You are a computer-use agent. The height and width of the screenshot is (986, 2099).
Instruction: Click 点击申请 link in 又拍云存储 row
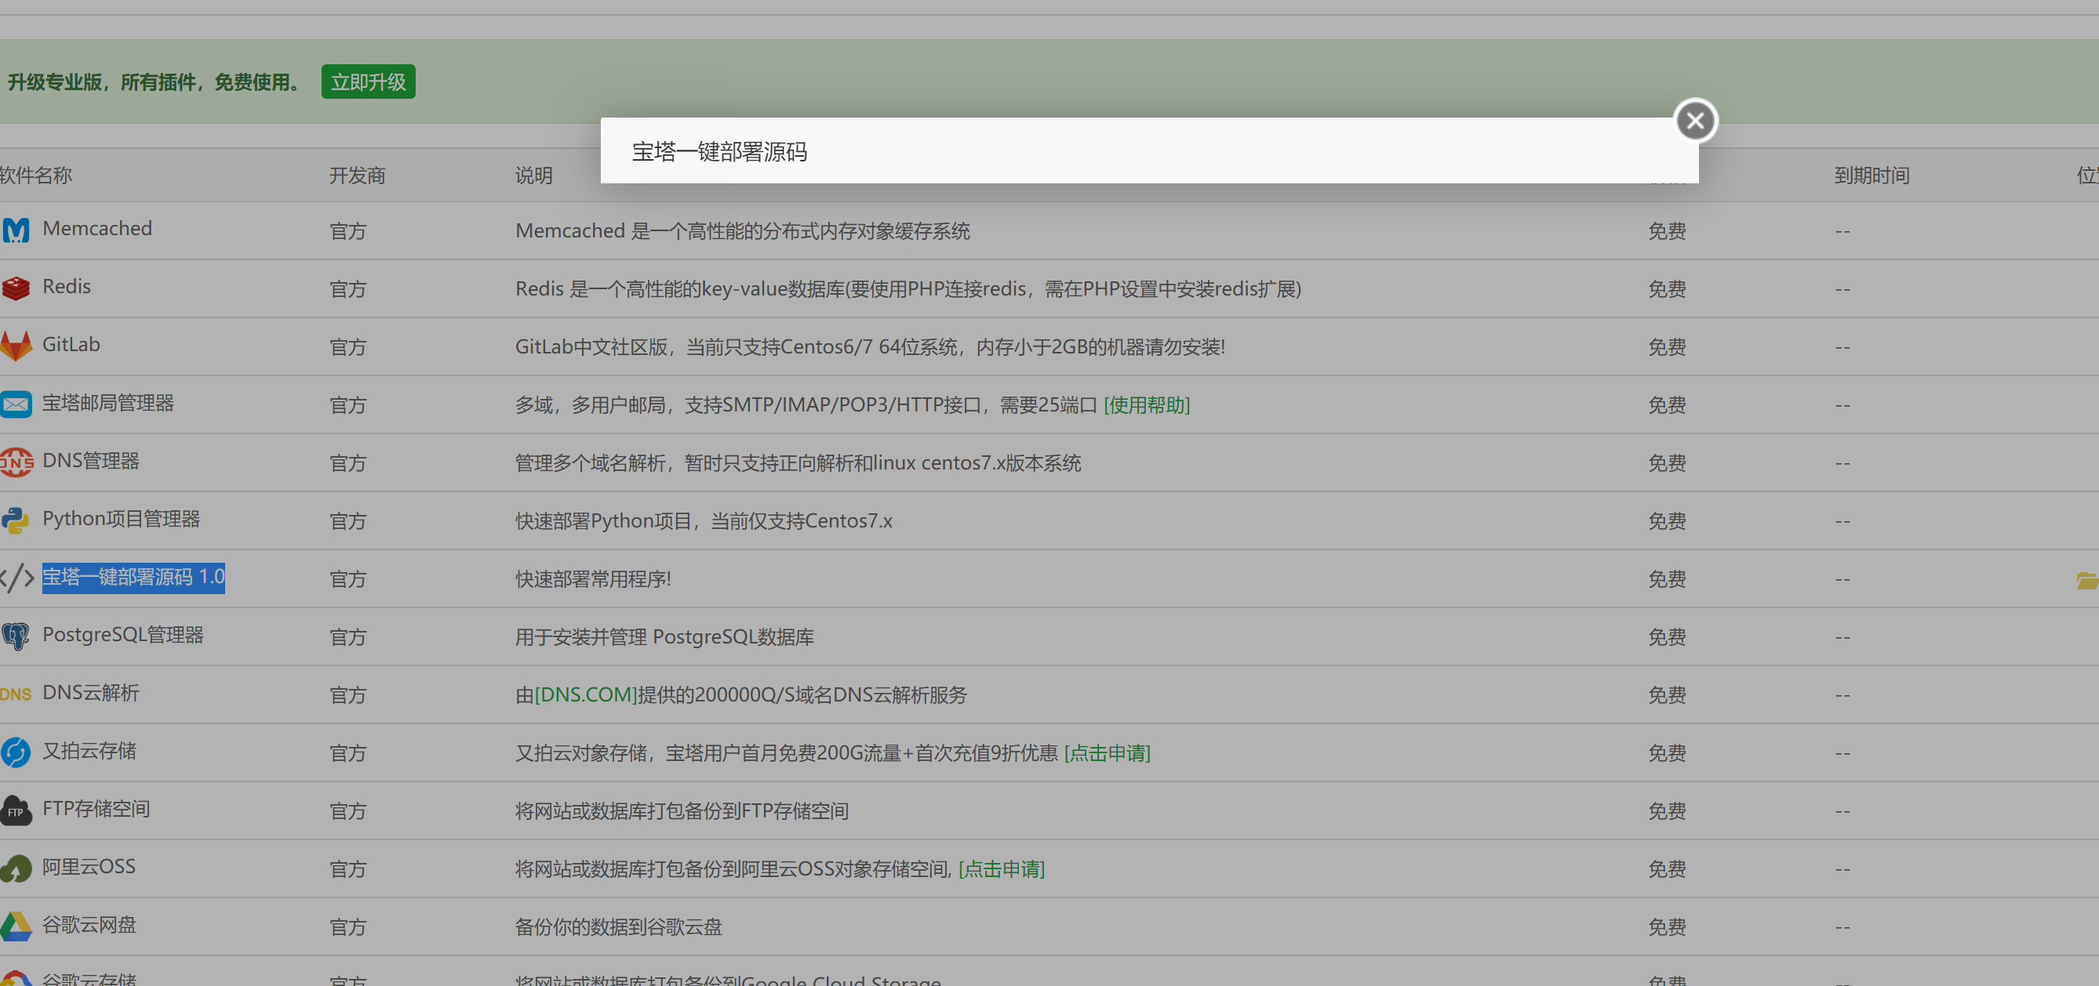1108,752
